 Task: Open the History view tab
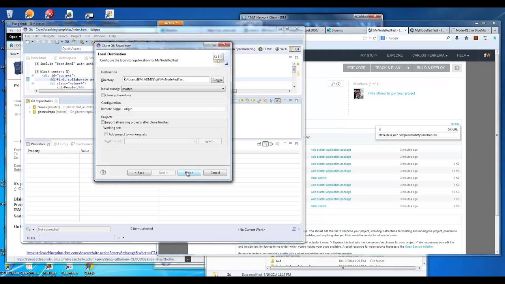pyautogui.click(x=60, y=144)
